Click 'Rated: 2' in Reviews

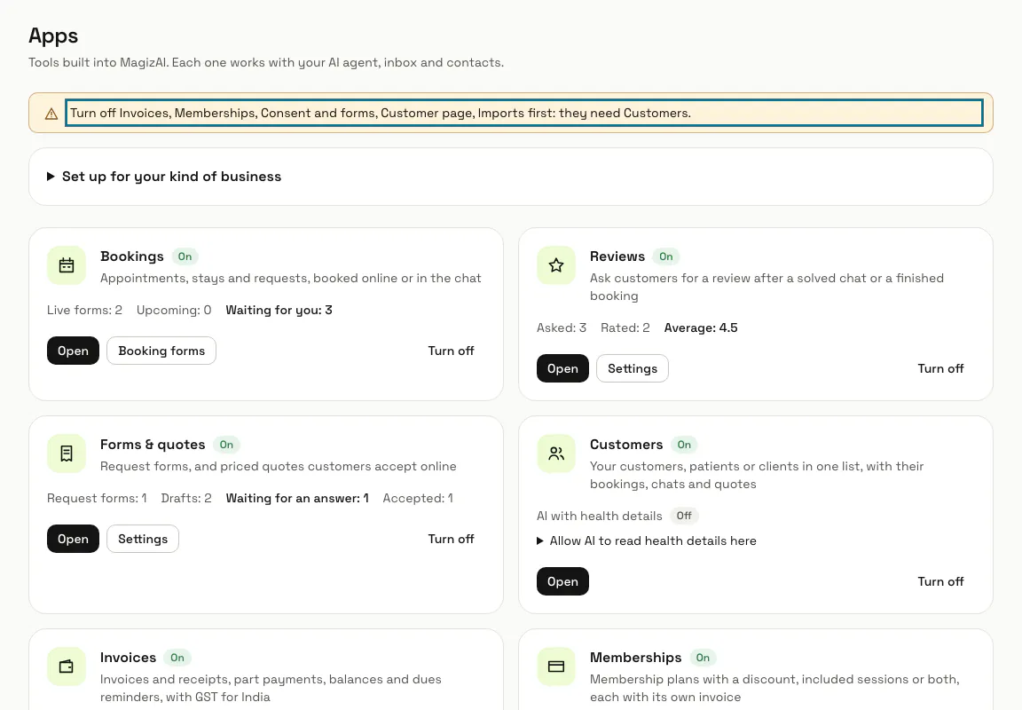click(625, 328)
